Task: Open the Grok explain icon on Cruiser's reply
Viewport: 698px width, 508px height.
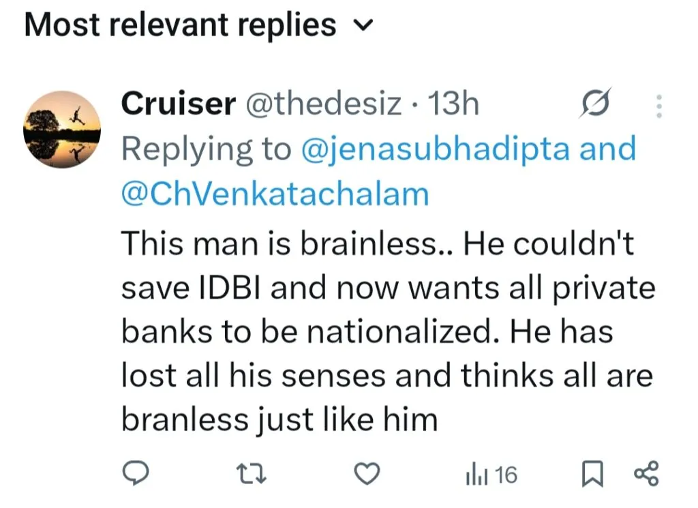Action: tap(594, 105)
